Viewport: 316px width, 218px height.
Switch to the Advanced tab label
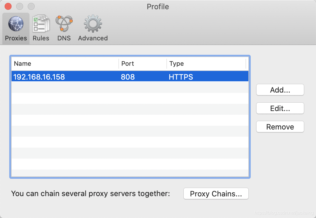click(x=93, y=38)
